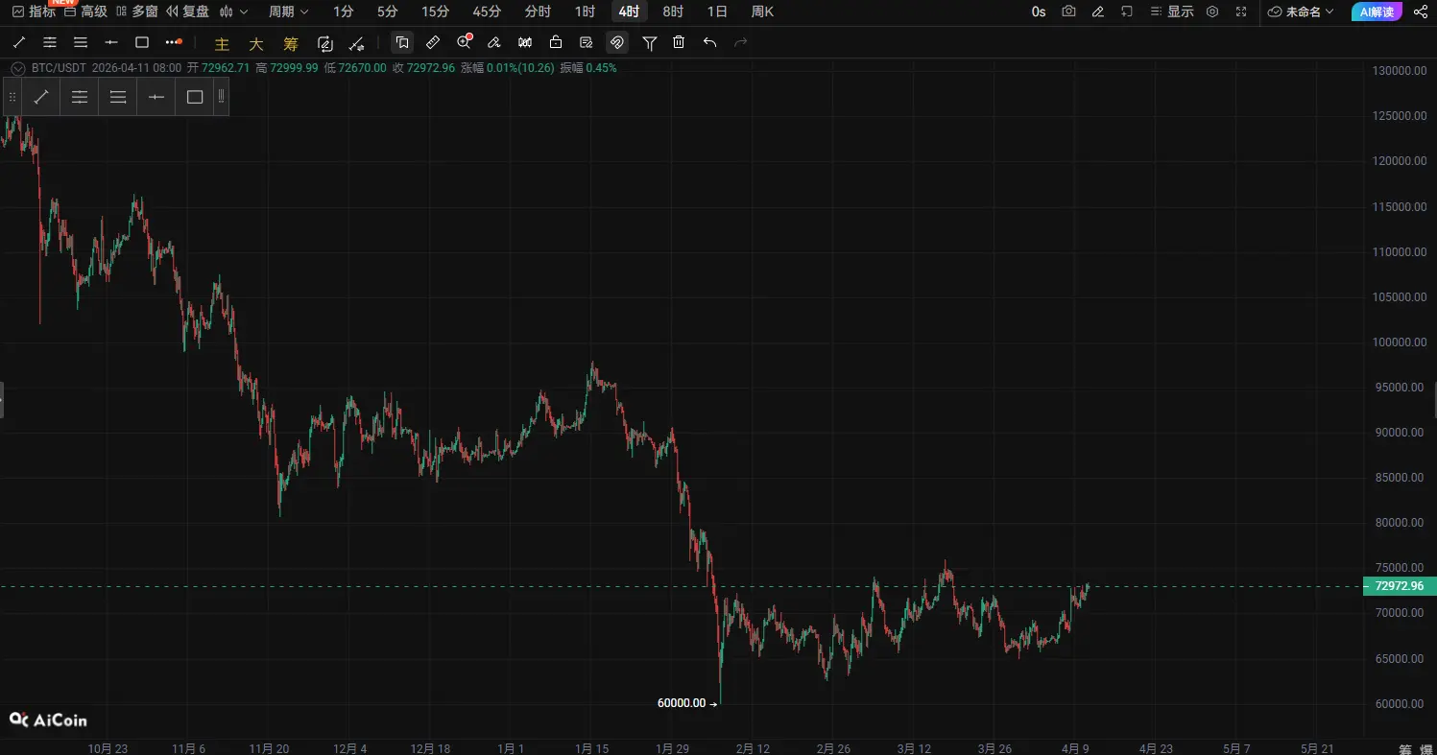Image resolution: width=1437 pixels, height=755 pixels.
Task: Select trend line in floating toolbar
Action: point(41,97)
